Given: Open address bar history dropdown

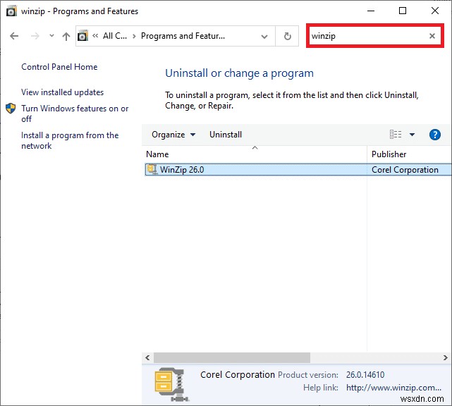Looking at the screenshot, I should [264, 37].
